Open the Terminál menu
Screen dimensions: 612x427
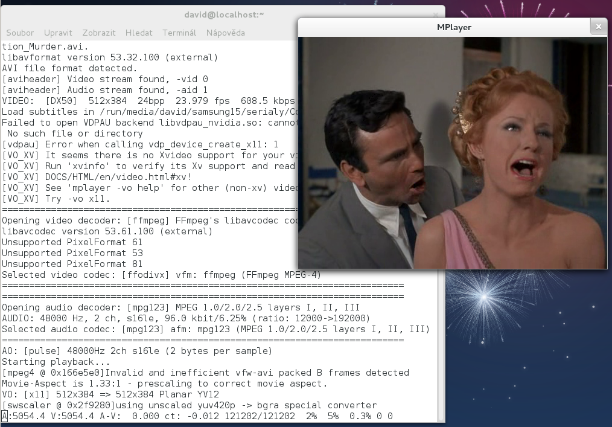179,33
